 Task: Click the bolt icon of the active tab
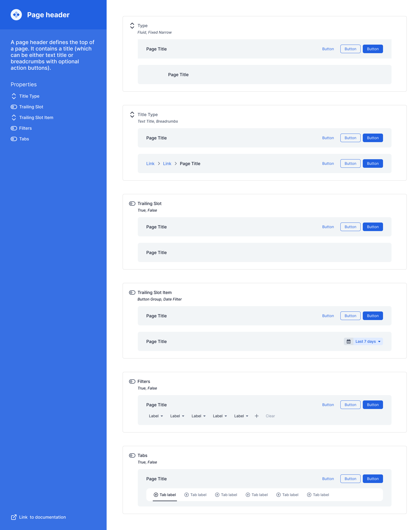click(156, 495)
